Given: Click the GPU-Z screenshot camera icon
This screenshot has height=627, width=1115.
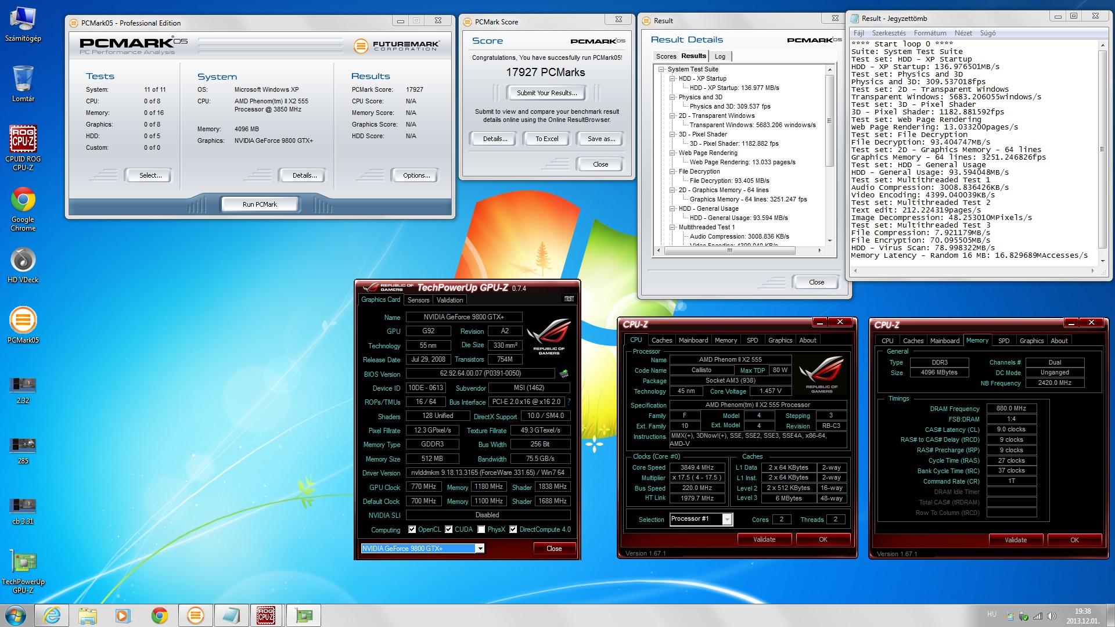Looking at the screenshot, I should coord(569,299).
